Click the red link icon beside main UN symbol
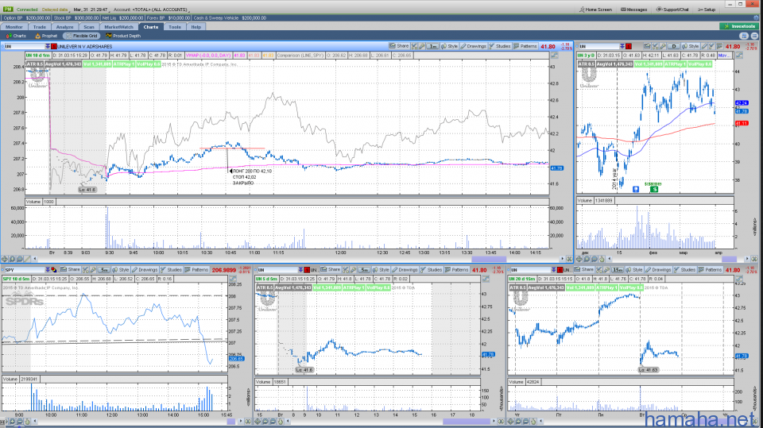This screenshot has width=763, height=428. coord(53,46)
